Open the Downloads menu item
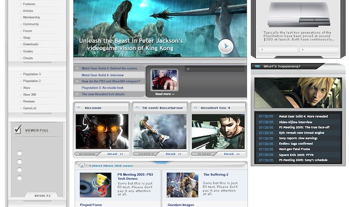 click(x=31, y=44)
